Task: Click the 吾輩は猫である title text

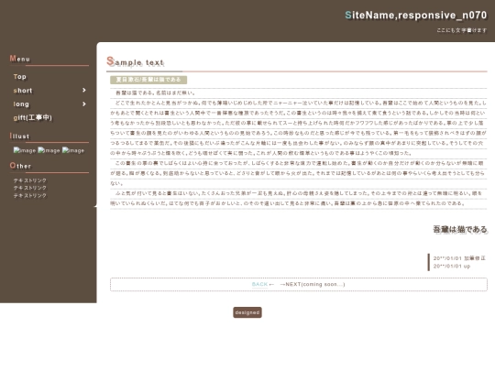Action: click(x=460, y=229)
